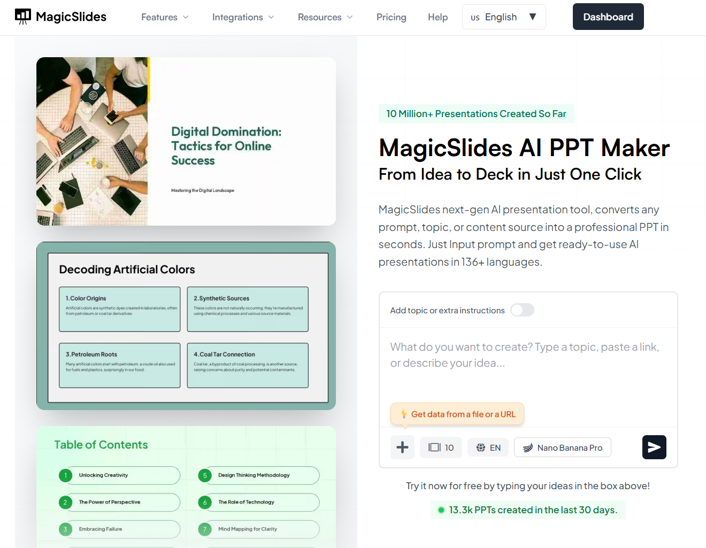Image resolution: width=706 pixels, height=548 pixels.
Task: Click the Dashboard button
Action: tap(608, 17)
